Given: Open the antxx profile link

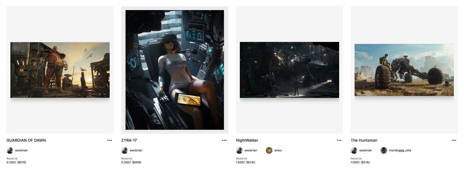Looking at the screenshot, I should 278,150.
